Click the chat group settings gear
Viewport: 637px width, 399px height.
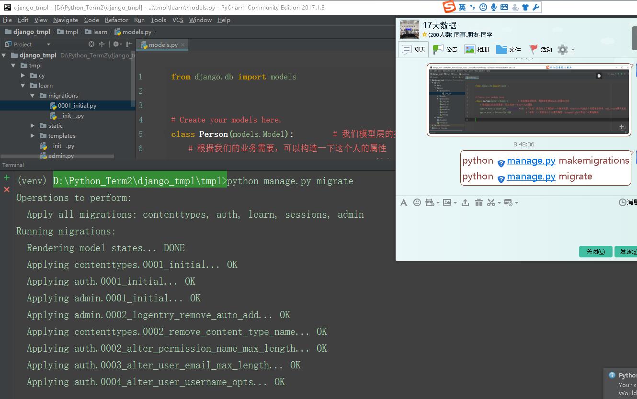tap(563, 49)
